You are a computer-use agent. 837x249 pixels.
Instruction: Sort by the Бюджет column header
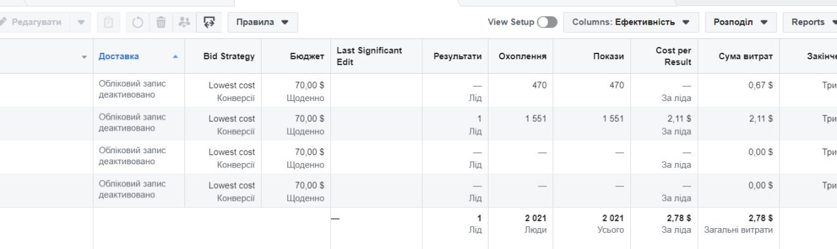(x=307, y=56)
